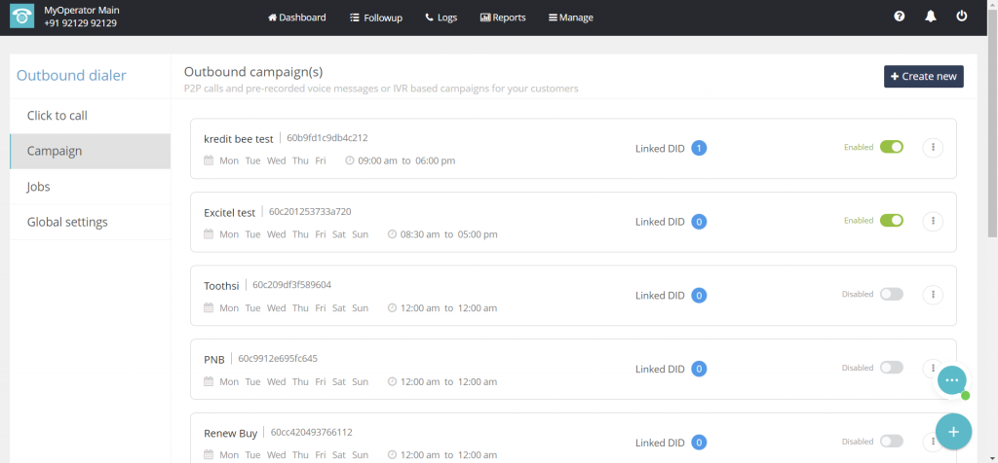Click calendar icon in Toothsi row
This screenshot has width=998, height=463.
click(x=209, y=308)
